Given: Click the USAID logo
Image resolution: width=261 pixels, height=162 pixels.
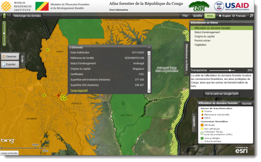Looking at the screenshot, I should tap(231, 6).
